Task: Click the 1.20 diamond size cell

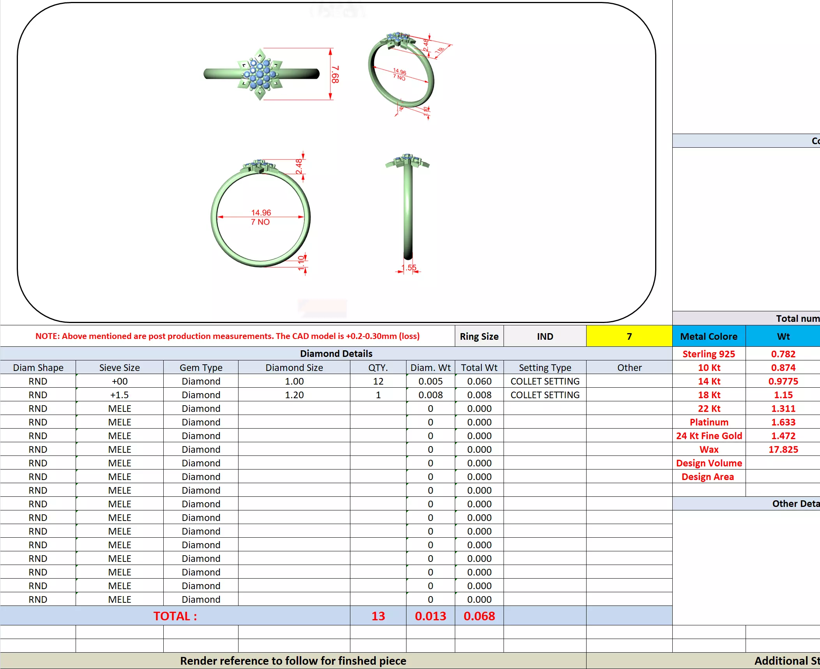Action: (x=294, y=395)
